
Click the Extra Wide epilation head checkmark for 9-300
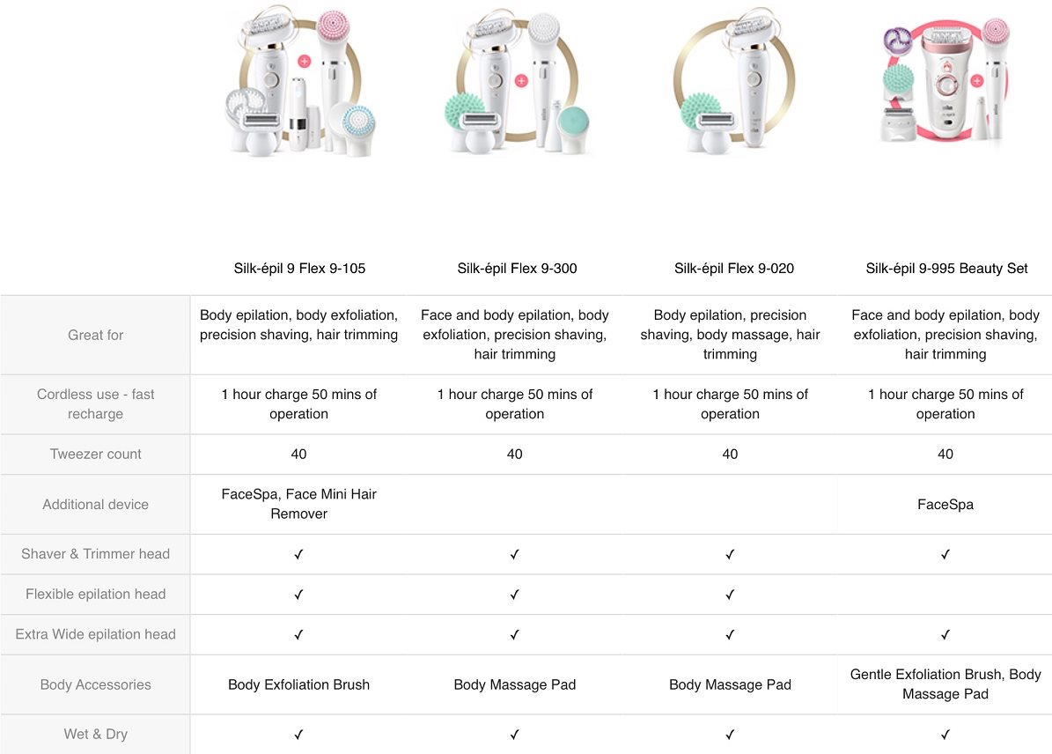515,634
